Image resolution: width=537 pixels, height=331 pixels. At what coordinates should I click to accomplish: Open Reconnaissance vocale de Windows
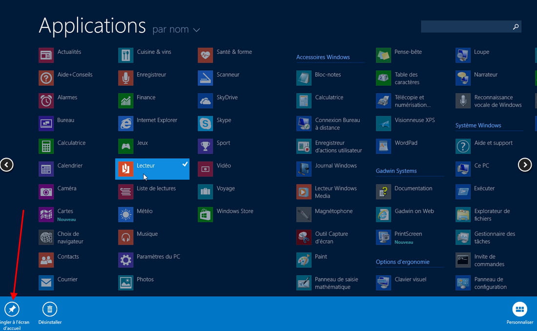[x=489, y=101]
